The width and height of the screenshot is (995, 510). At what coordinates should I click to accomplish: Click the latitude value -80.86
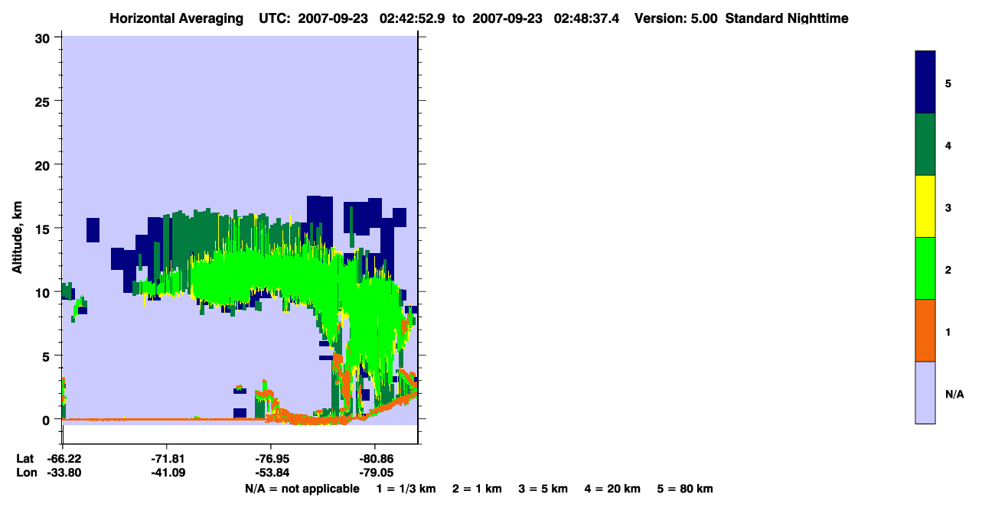pyautogui.click(x=375, y=459)
